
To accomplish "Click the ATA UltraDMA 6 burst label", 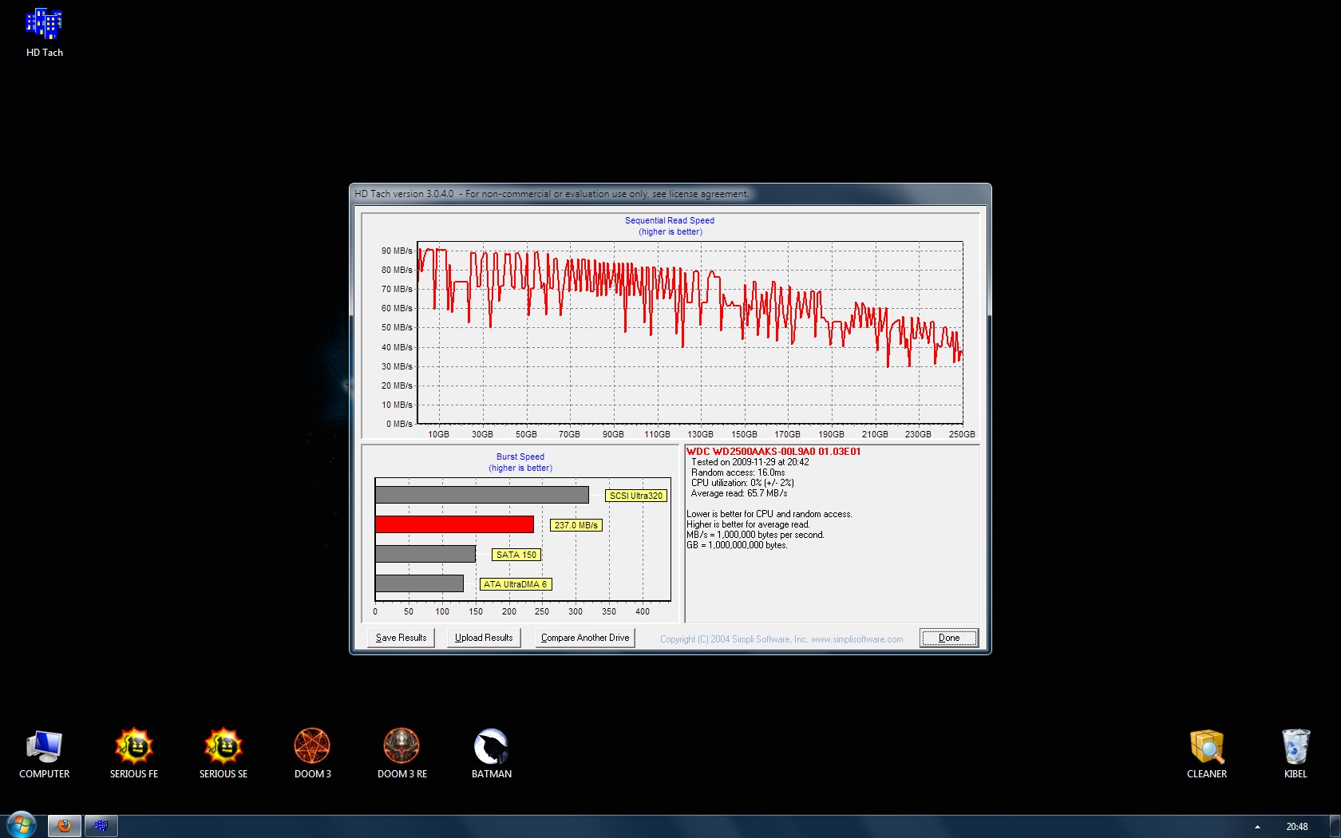I will pyautogui.click(x=516, y=584).
